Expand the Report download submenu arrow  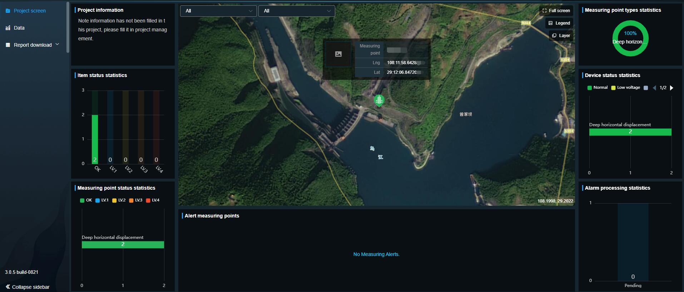(57, 45)
